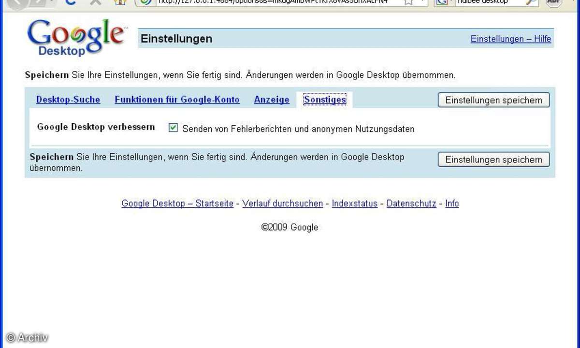Click Einstellungen speichern beside the tabs
Image resolution: width=580 pixels, height=348 pixels.
point(493,100)
